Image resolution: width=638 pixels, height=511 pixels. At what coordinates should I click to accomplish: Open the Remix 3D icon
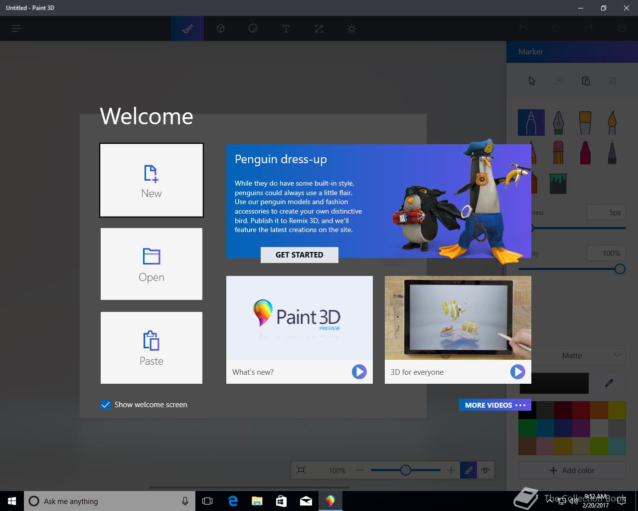[622, 28]
